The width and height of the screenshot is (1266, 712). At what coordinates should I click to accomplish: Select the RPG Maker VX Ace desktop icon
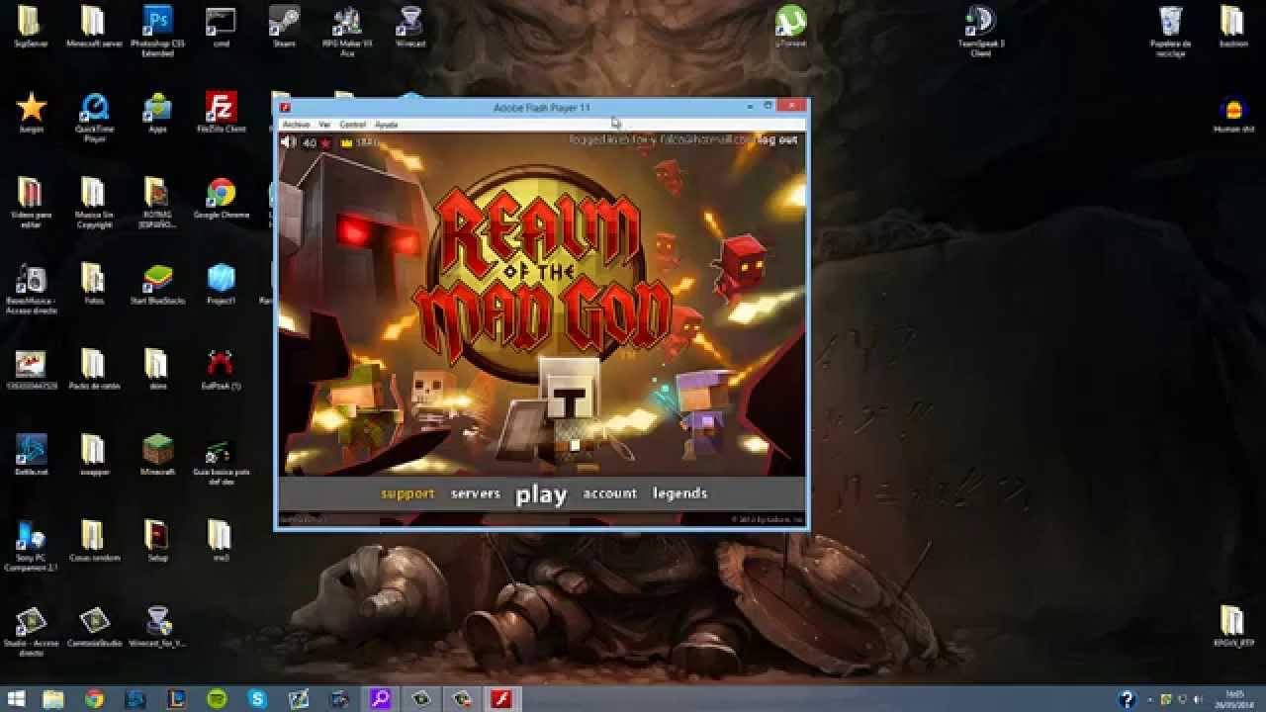(347, 30)
